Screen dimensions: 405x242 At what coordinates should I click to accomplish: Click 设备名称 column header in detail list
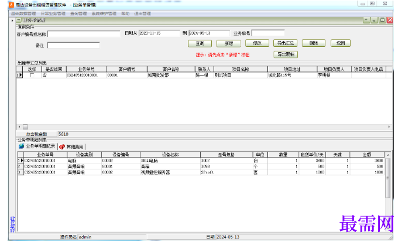point(170,155)
